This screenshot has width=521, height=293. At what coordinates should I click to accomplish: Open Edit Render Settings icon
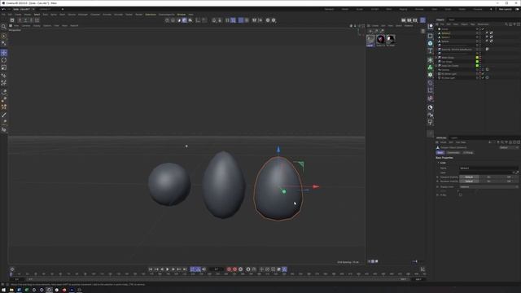[415, 20]
